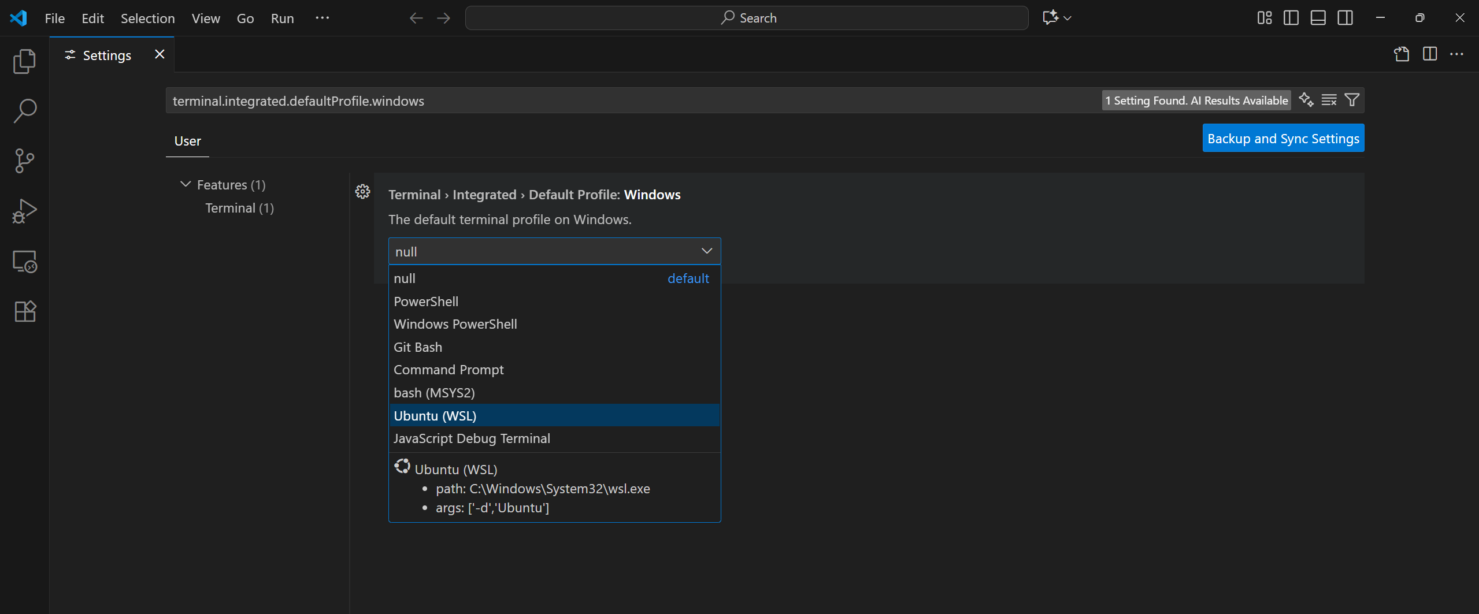Open the Run and Debug view
1479x614 pixels.
point(24,211)
